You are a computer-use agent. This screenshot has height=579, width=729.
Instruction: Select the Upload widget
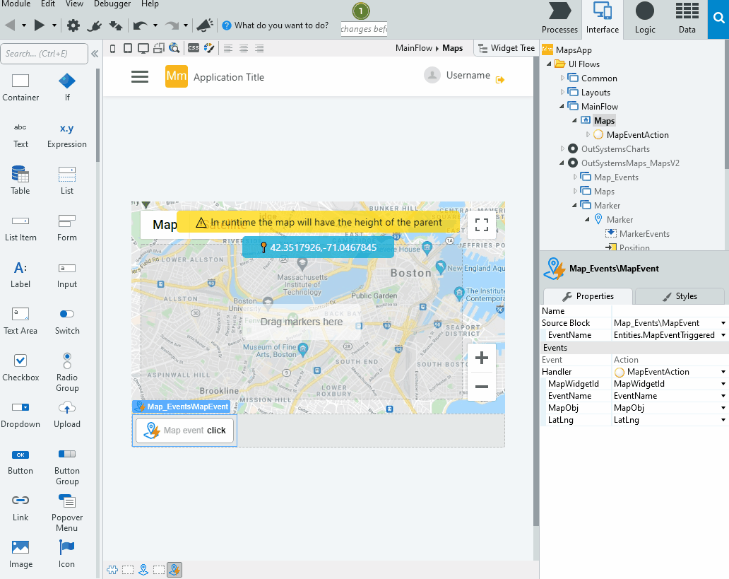[67, 414]
